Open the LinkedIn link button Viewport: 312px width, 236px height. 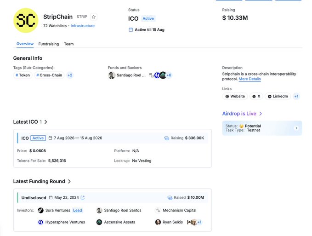[278, 97]
